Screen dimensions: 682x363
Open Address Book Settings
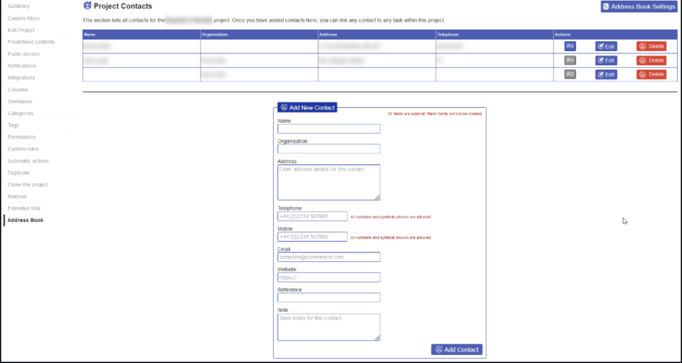coord(639,7)
